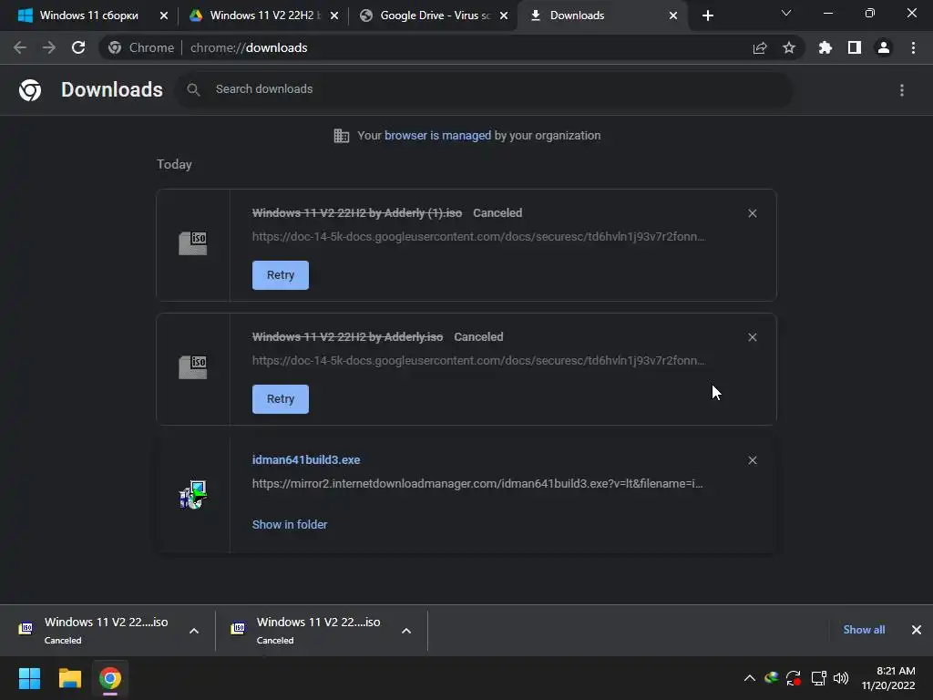Toggle the side panel icon
The image size is (933, 700).
coord(855,47)
